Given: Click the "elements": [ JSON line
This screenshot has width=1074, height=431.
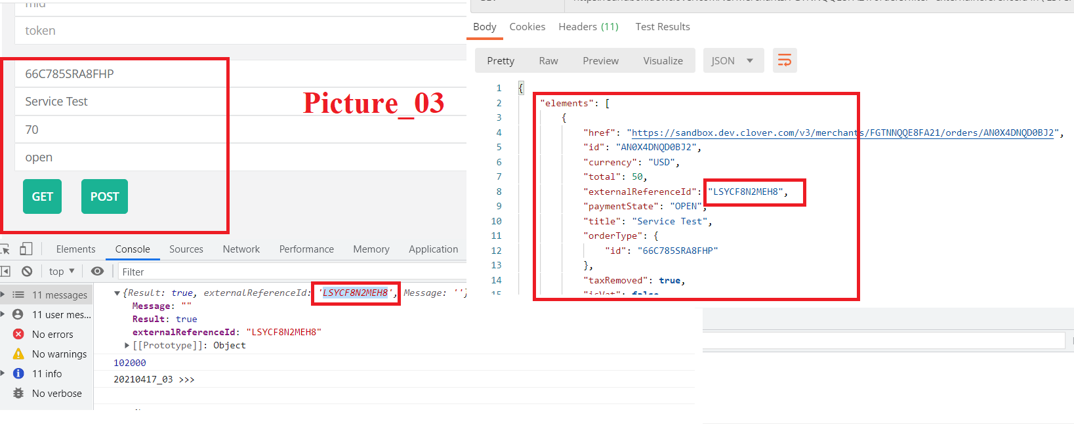Looking at the screenshot, I should 575,103.
